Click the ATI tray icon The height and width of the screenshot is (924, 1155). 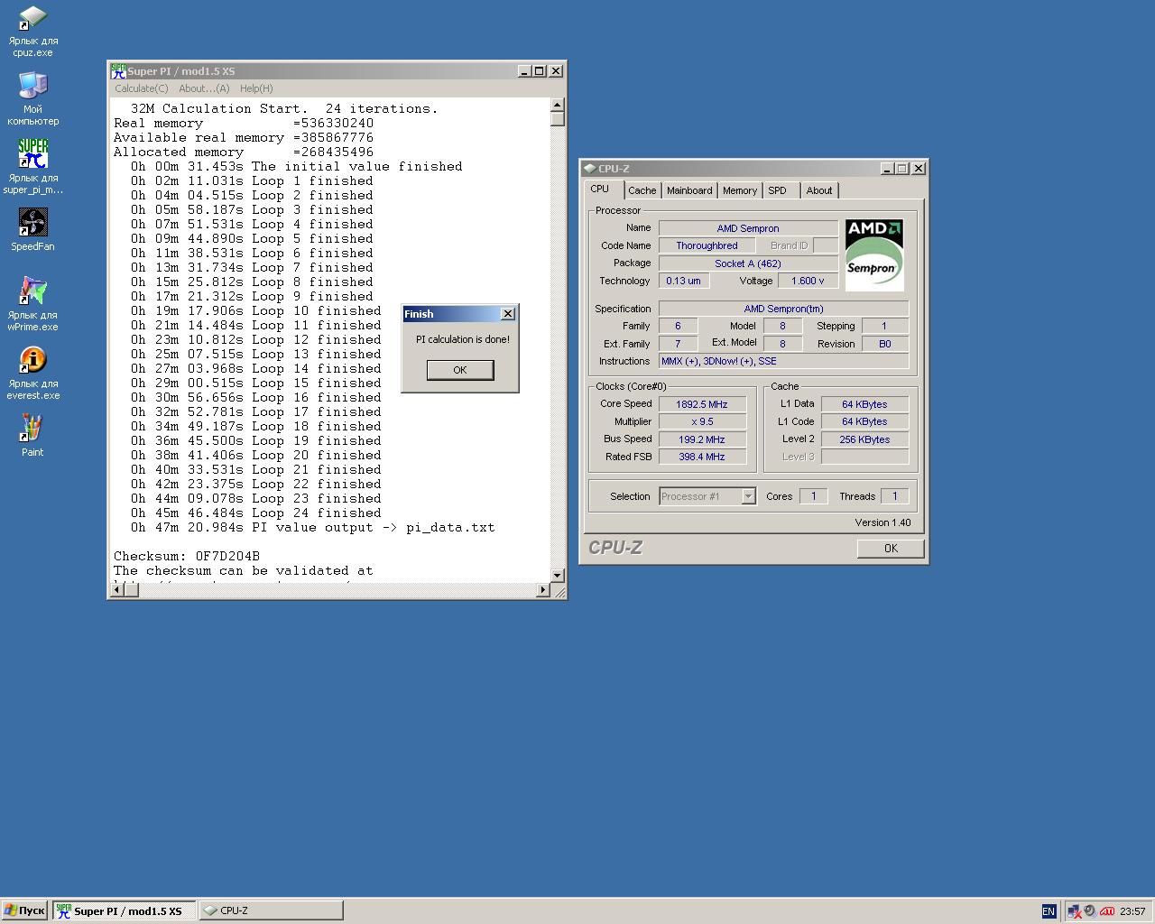coord(1107,911)
